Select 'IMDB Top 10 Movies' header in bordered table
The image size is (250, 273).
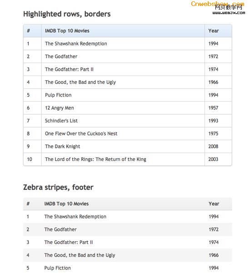pos(67,31)
